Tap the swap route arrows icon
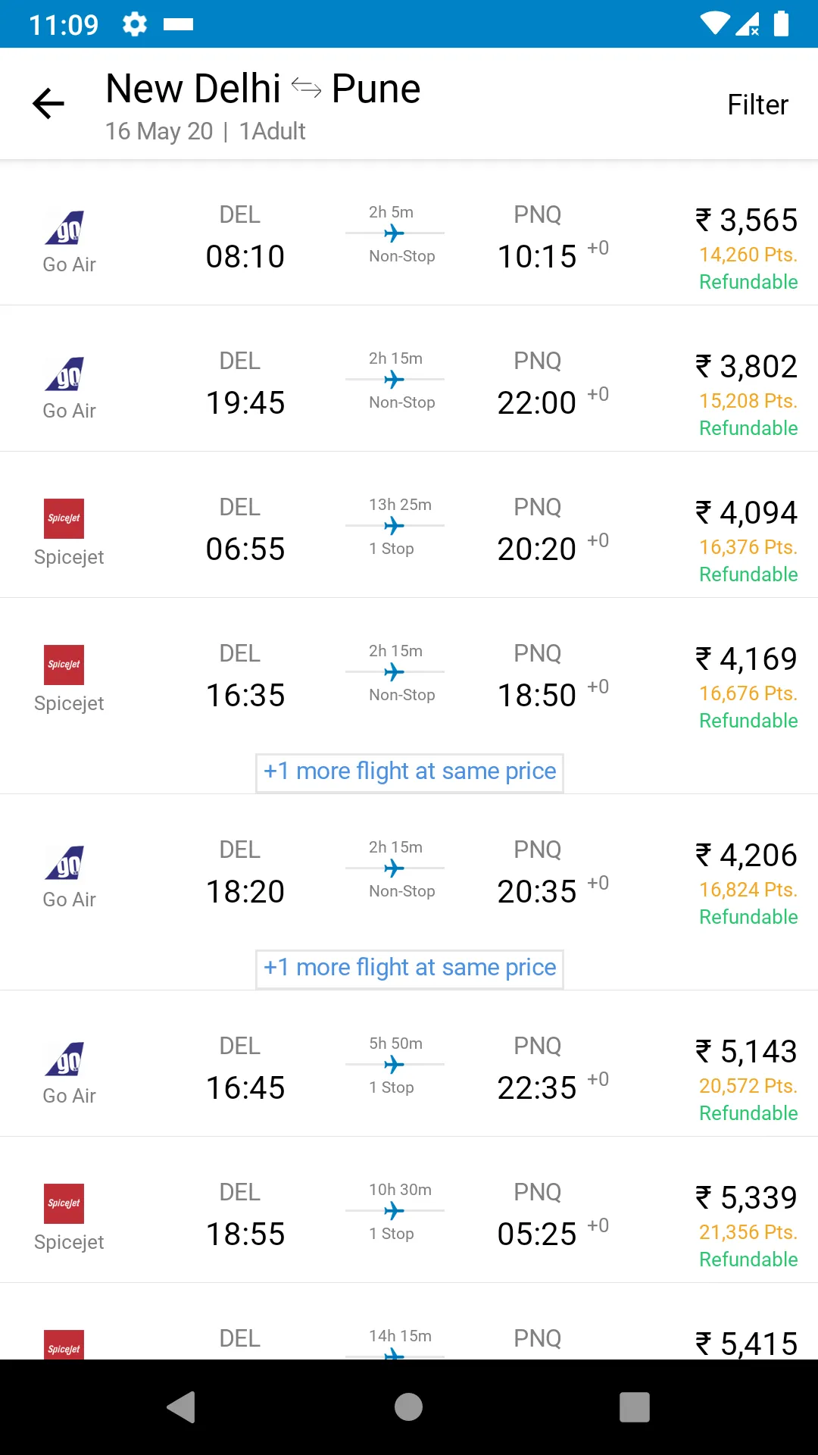Screen dimensions: 818x1455 (x=306, y=89)
